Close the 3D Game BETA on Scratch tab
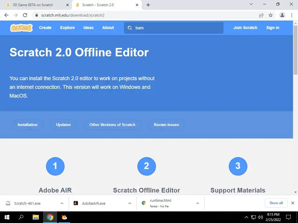The image size is (298, 223). (x=68, y=5)
